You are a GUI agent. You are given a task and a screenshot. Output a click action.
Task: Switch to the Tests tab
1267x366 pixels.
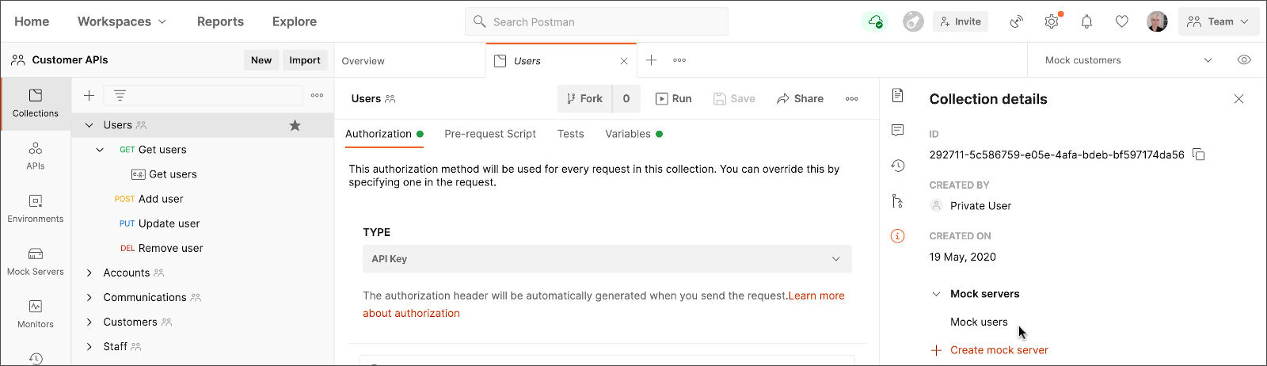571,134
